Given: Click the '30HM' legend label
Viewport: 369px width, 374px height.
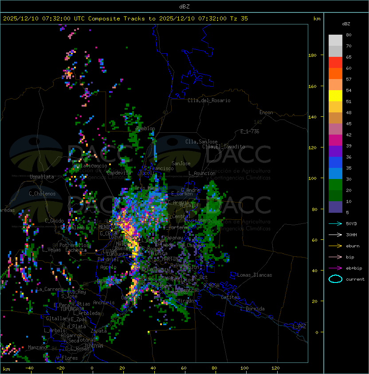Looking at the screenshot, I should tap(351, 235).
